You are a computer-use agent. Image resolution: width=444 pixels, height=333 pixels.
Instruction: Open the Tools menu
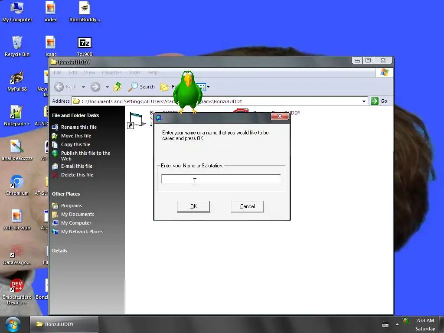click(x=134, y=72)
